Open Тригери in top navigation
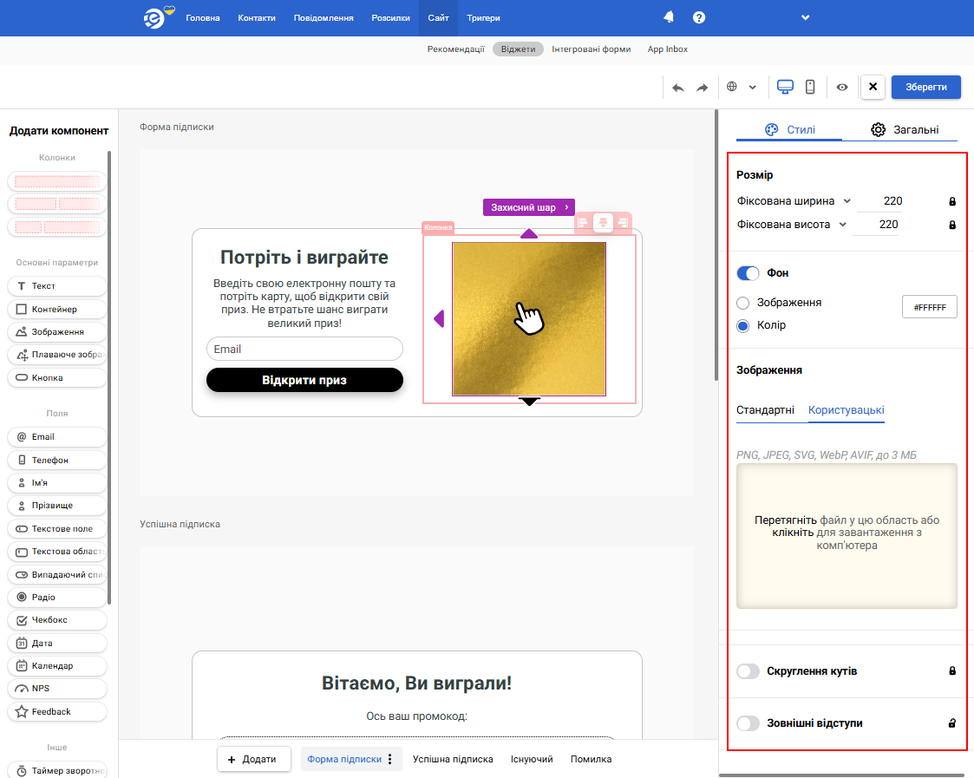 click(483, 18)
